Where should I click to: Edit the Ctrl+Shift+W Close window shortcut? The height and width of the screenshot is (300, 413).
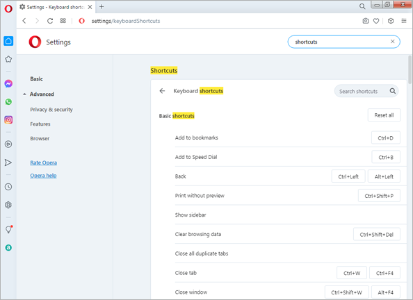(x=347, y=292)
